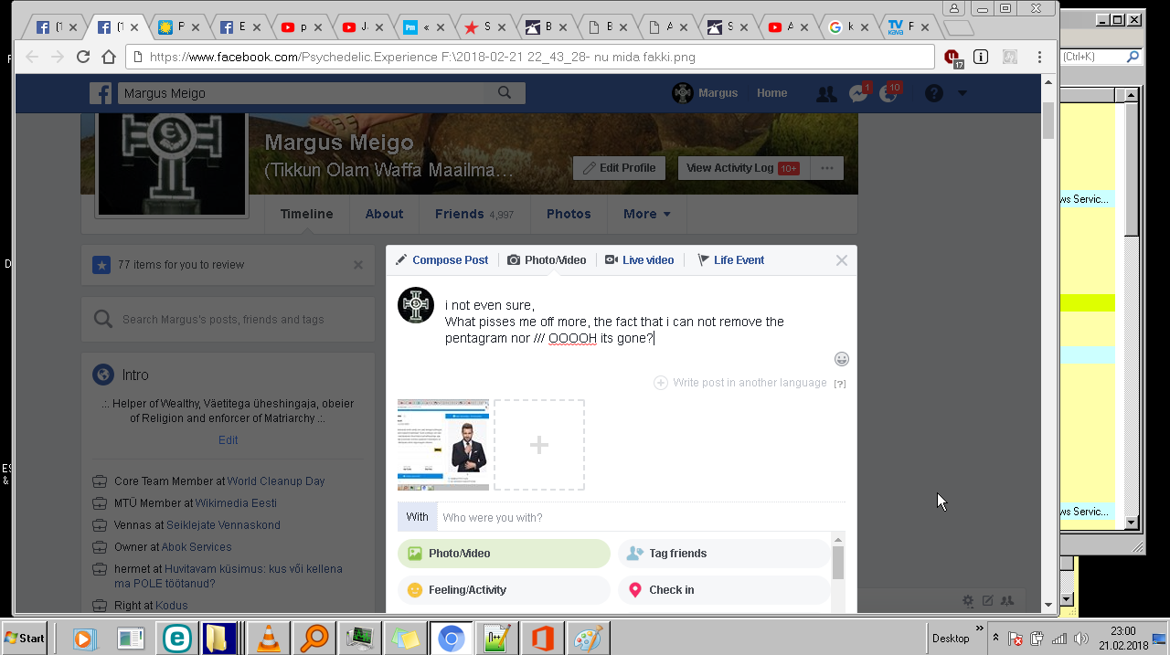Click the Edit Profile button

(x=619, y=168)
